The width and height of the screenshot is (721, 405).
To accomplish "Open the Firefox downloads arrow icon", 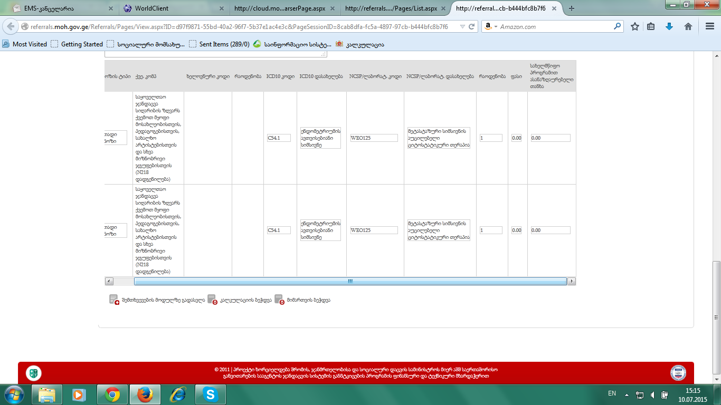I will tap(669, 26).
